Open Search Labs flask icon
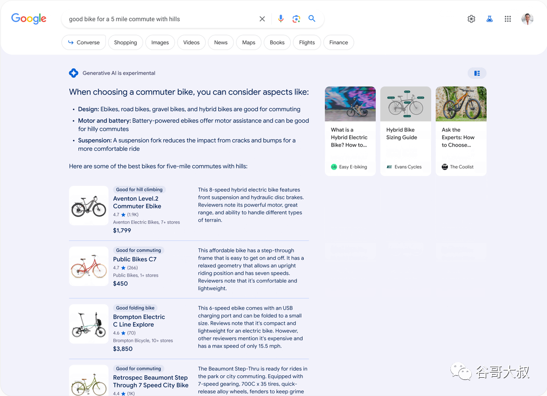The width and height of the screenshot is (547, 396). 490,19
